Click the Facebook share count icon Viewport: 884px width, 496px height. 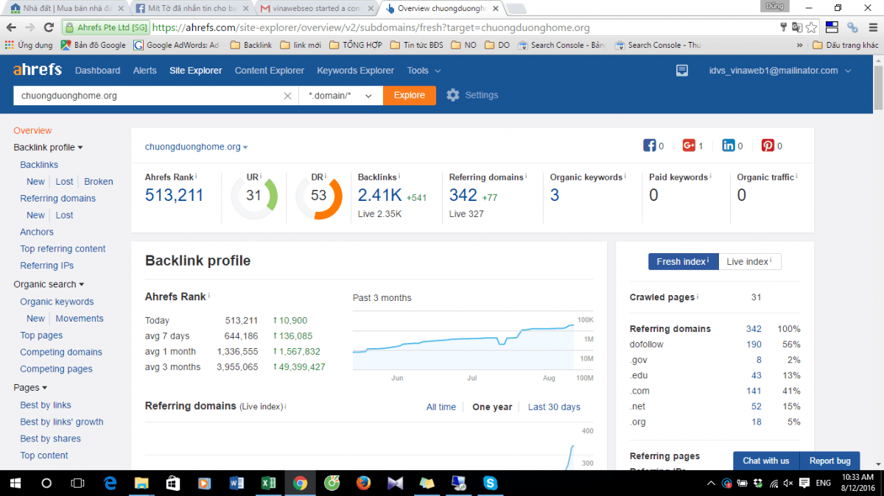click(650, 146)
